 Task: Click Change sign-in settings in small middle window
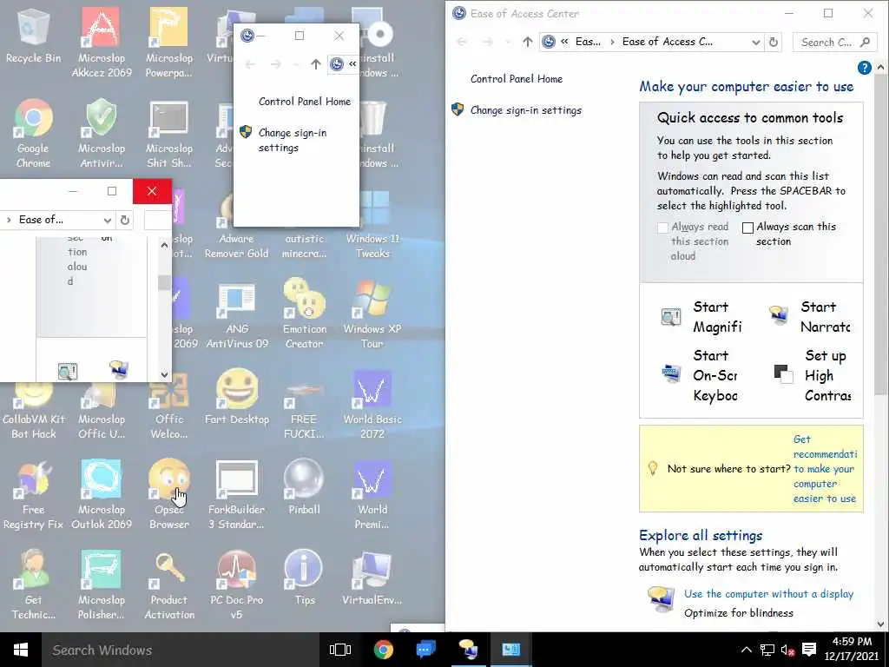tap(293, 140)
